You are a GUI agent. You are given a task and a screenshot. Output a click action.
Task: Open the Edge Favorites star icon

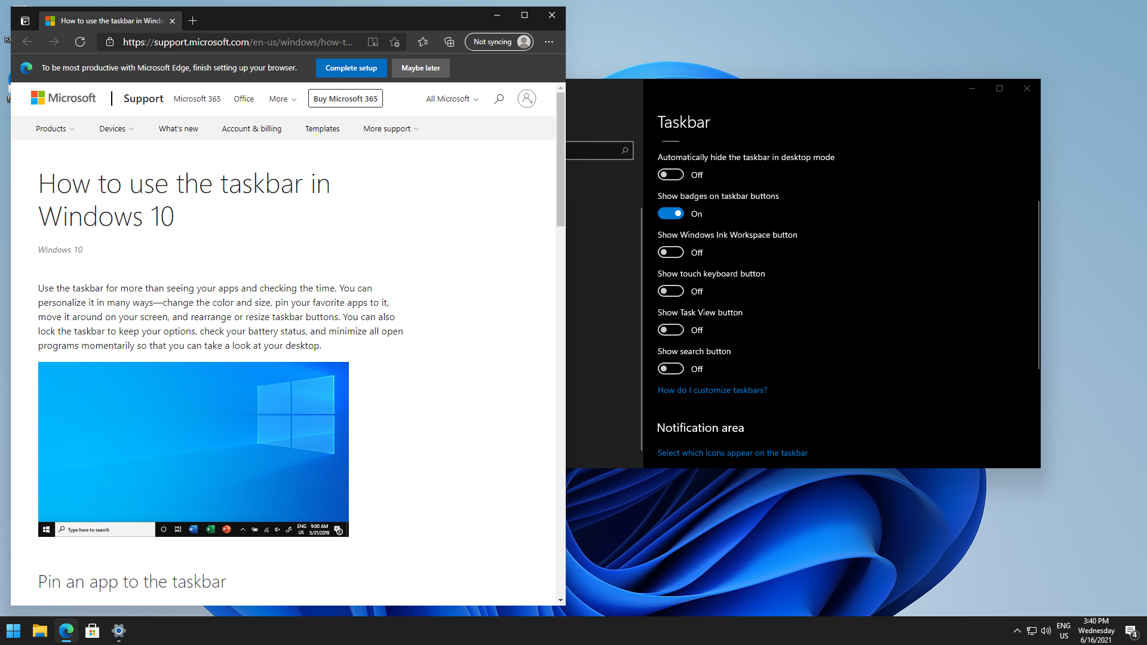pos(423,42)
